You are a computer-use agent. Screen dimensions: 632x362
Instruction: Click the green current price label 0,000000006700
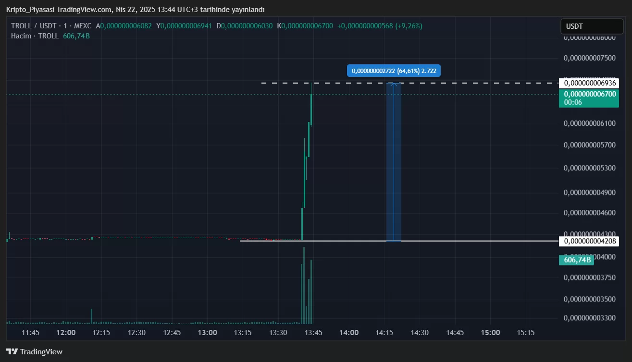coord(589,94)
